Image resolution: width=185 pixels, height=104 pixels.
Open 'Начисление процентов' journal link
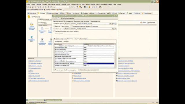pos(36,63)
